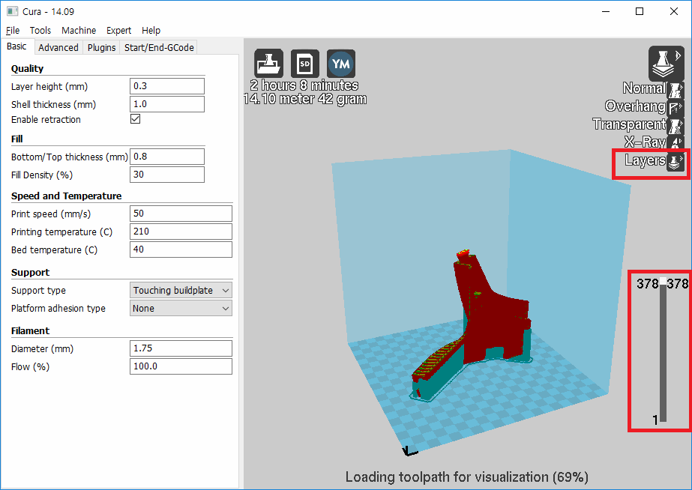Viewport: 692px width, 490px height.
Task: Click the Bottom/Top thickness input field
Action: tap(167, 157)
